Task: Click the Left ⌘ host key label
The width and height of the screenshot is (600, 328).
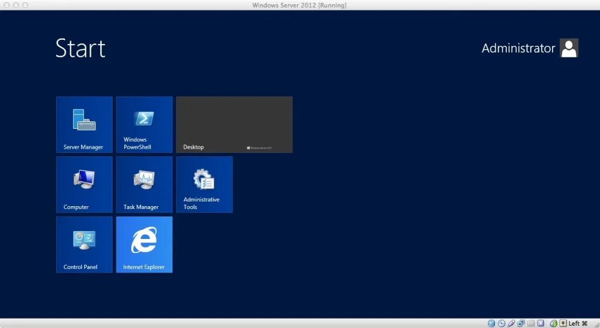Action: [x=578, y=323]
